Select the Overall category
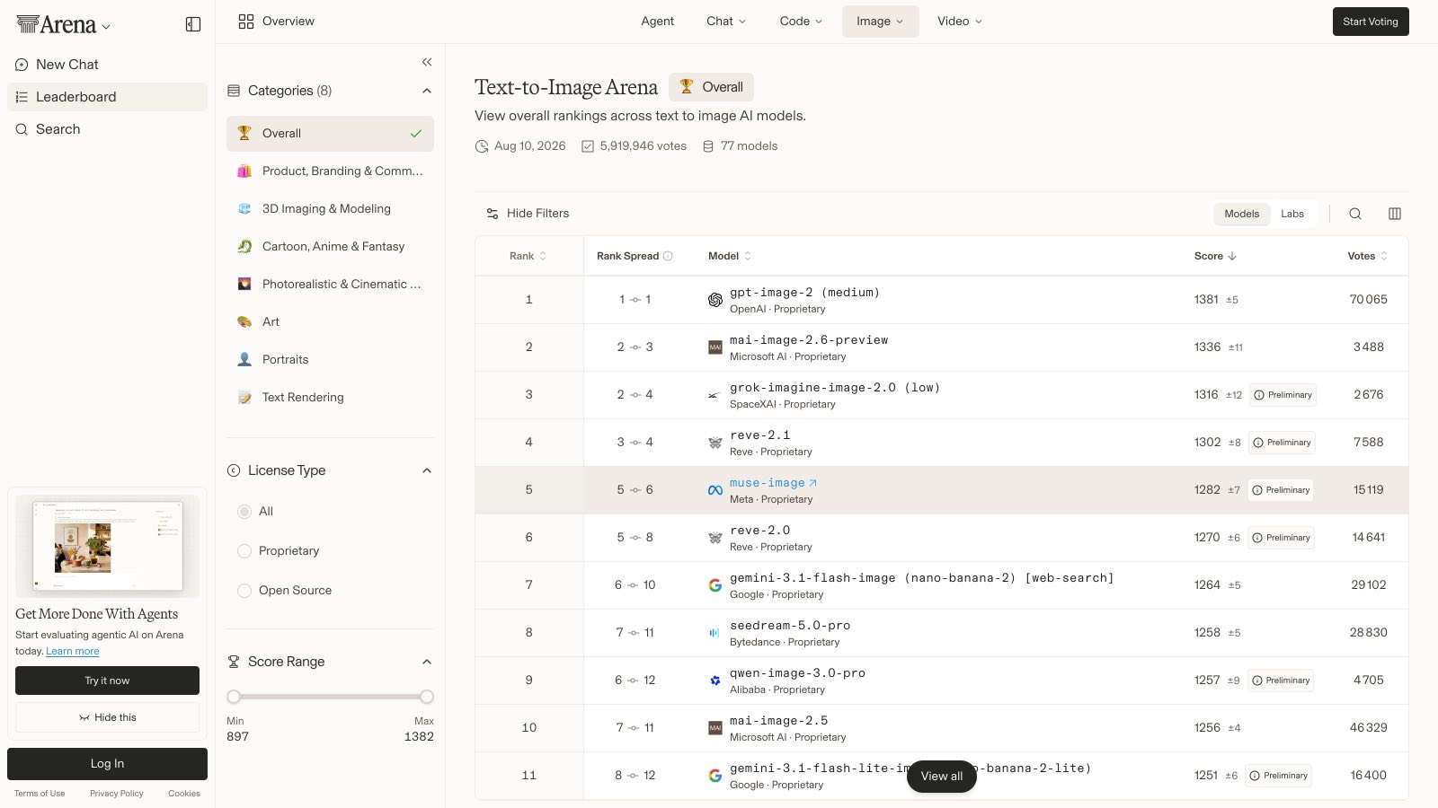 [x=330, y=134]
